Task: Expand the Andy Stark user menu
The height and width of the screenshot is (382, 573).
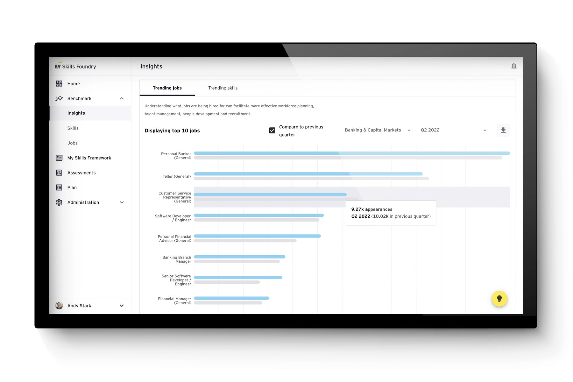Action: [x=122, y=306]
